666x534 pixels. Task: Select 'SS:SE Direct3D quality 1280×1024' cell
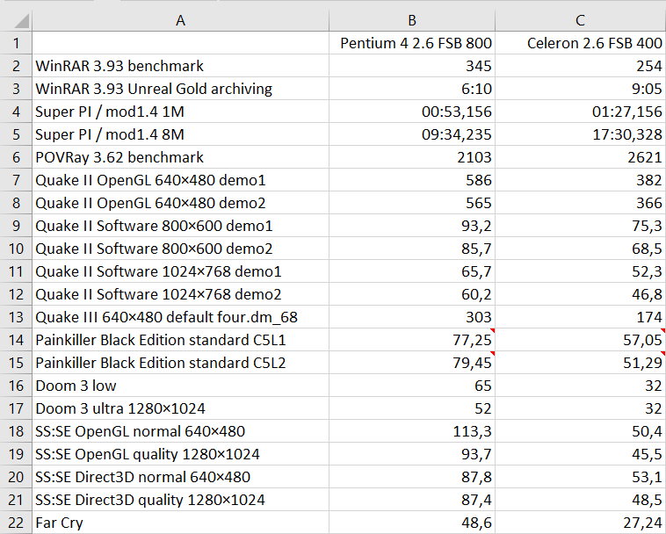point(180,500)
